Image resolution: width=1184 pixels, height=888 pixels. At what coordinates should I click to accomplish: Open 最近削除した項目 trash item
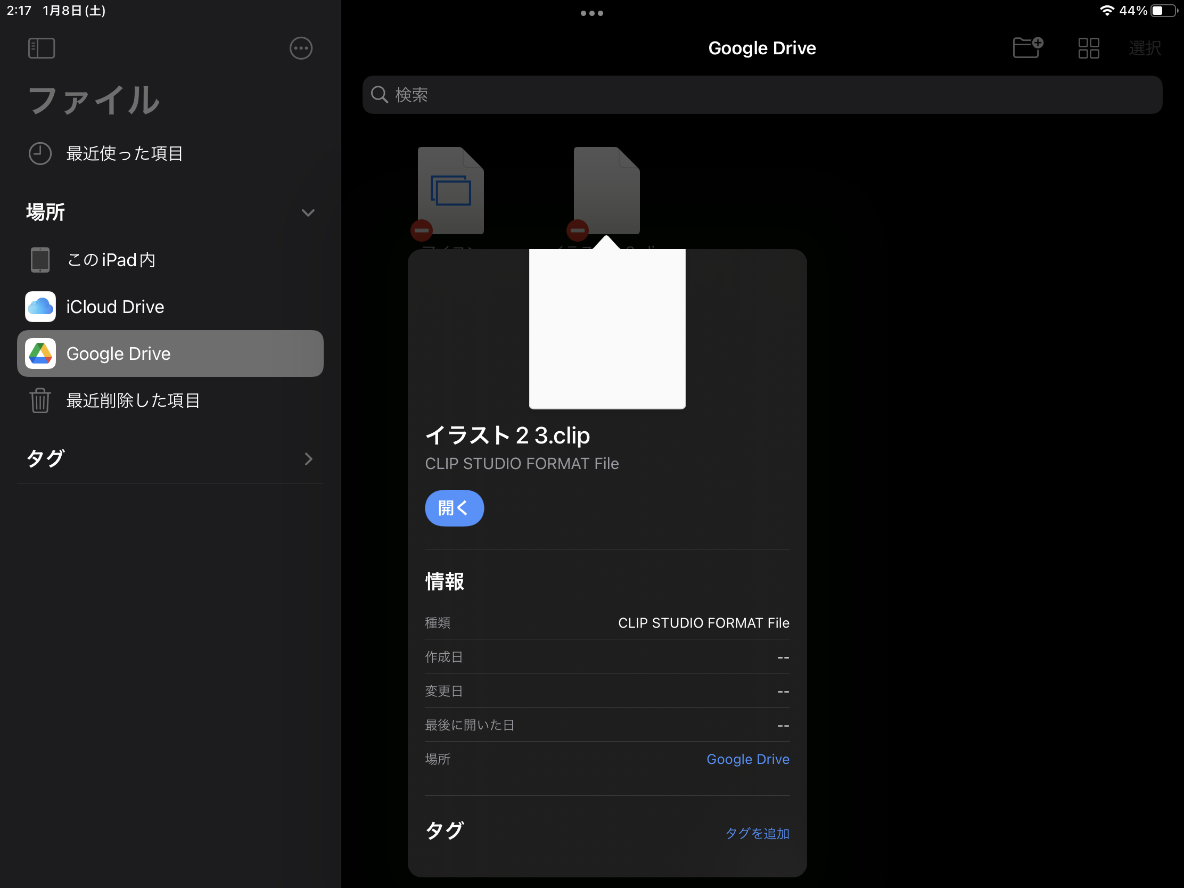(x=133, y=400)
